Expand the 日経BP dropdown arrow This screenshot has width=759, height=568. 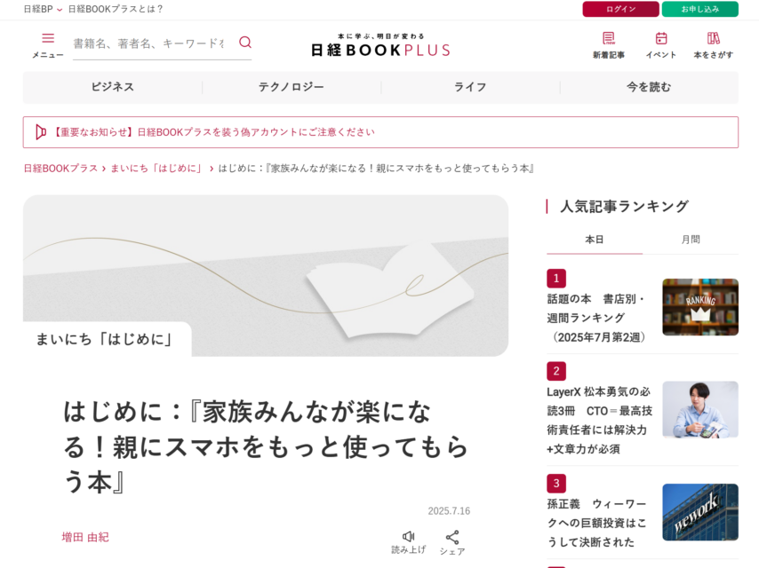point(60,10)
